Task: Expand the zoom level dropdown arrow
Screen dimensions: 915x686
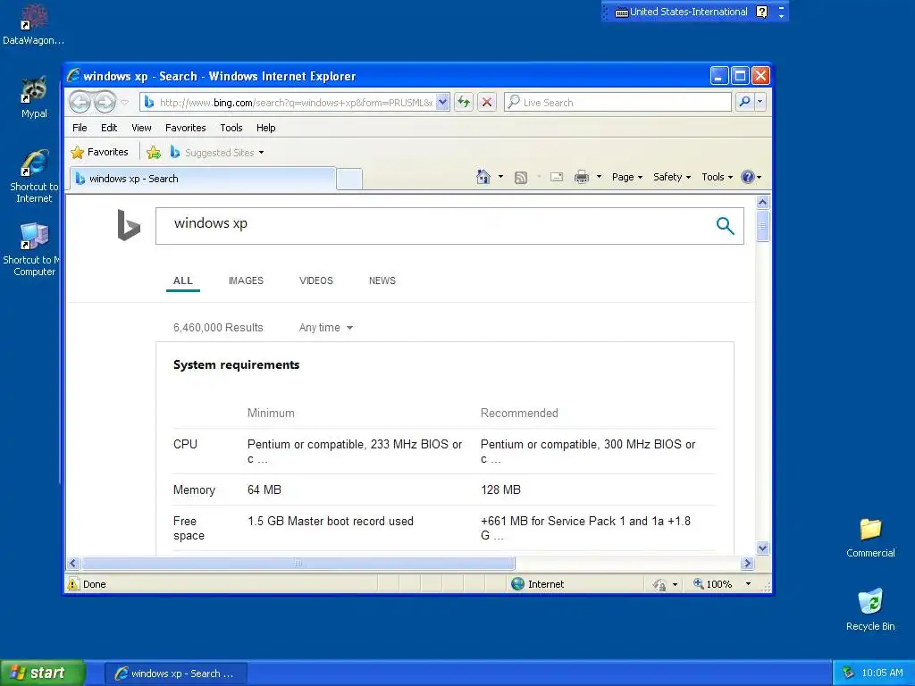Action: (748, 584)
